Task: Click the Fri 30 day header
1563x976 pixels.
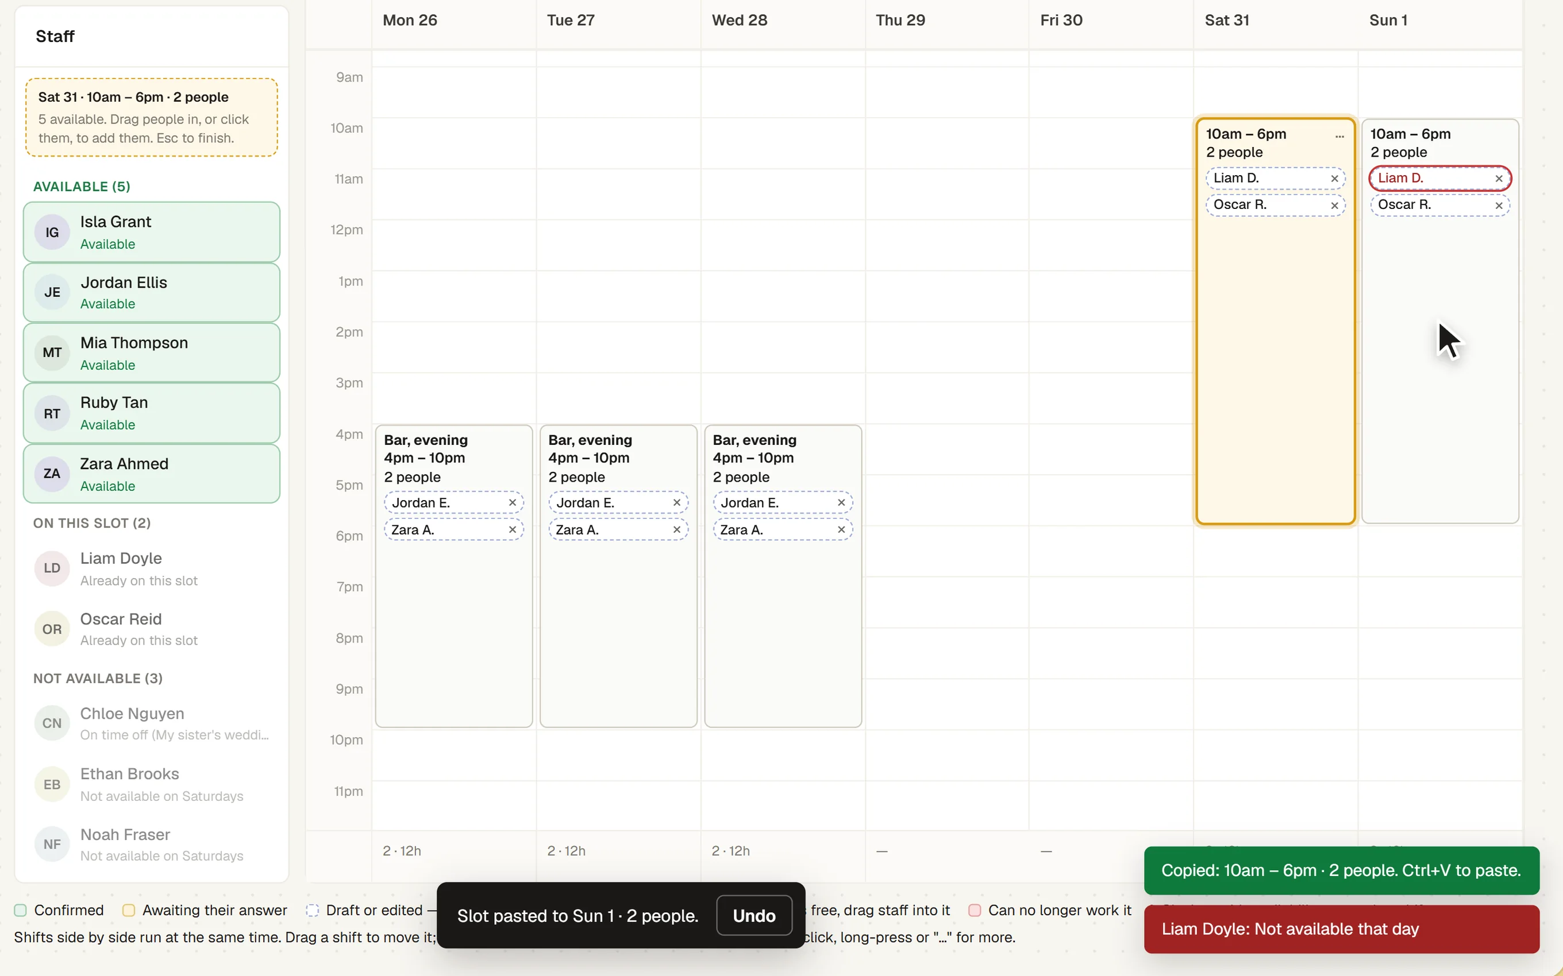Action: point(1061,20)
